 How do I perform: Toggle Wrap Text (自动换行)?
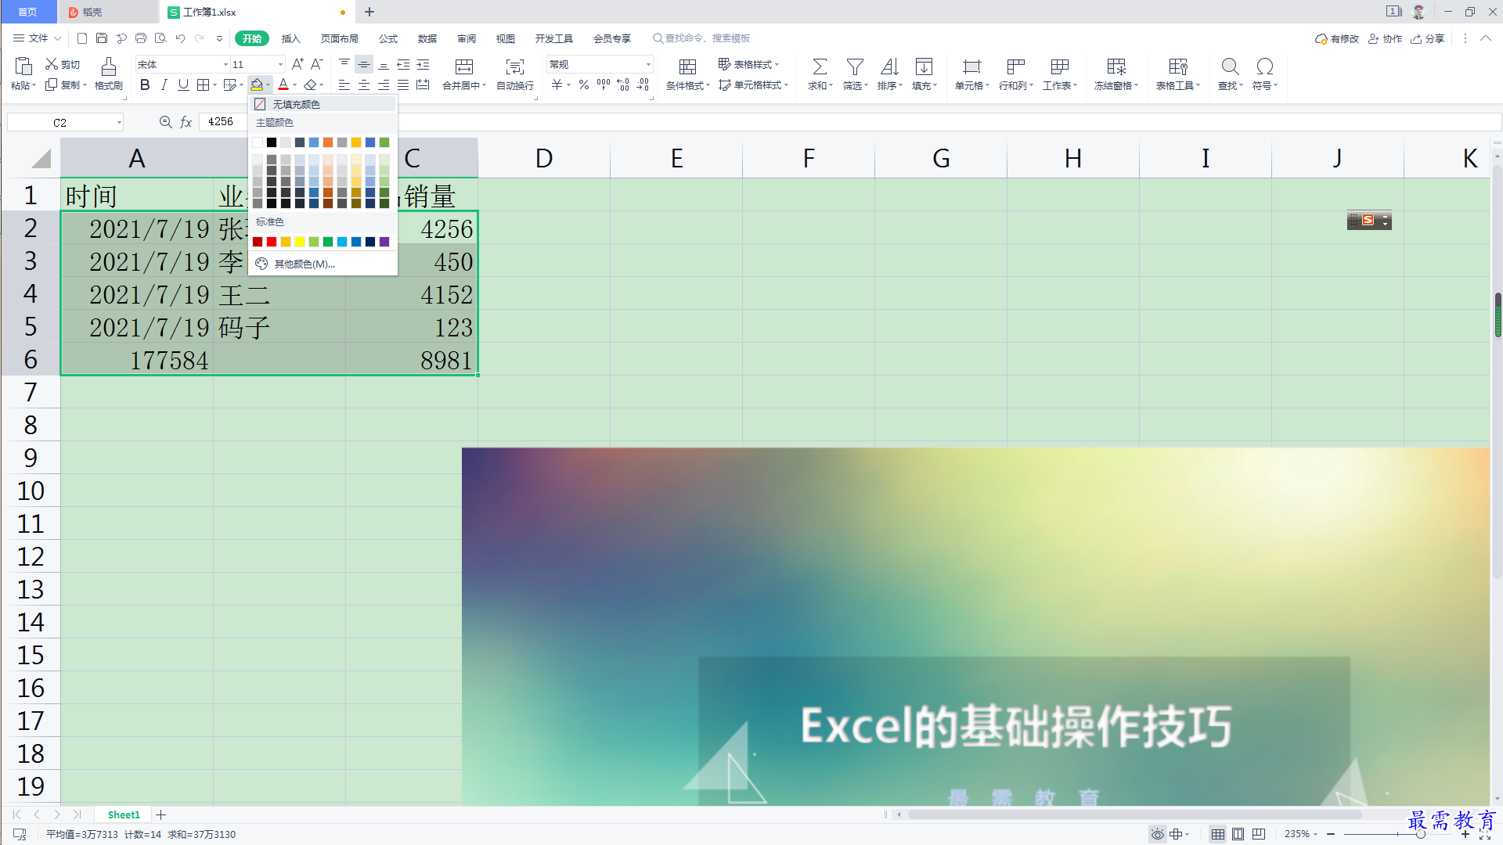pyautogui.click(x=515, y=74)
